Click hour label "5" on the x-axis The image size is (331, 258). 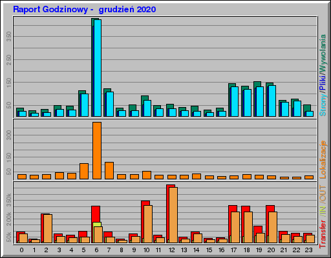(83, 250)
